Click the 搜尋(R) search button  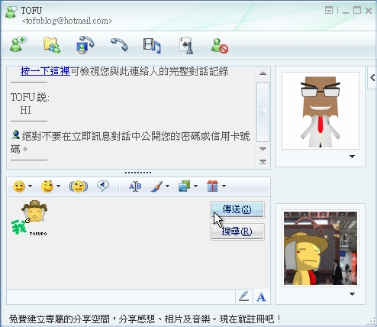[237, 231]
